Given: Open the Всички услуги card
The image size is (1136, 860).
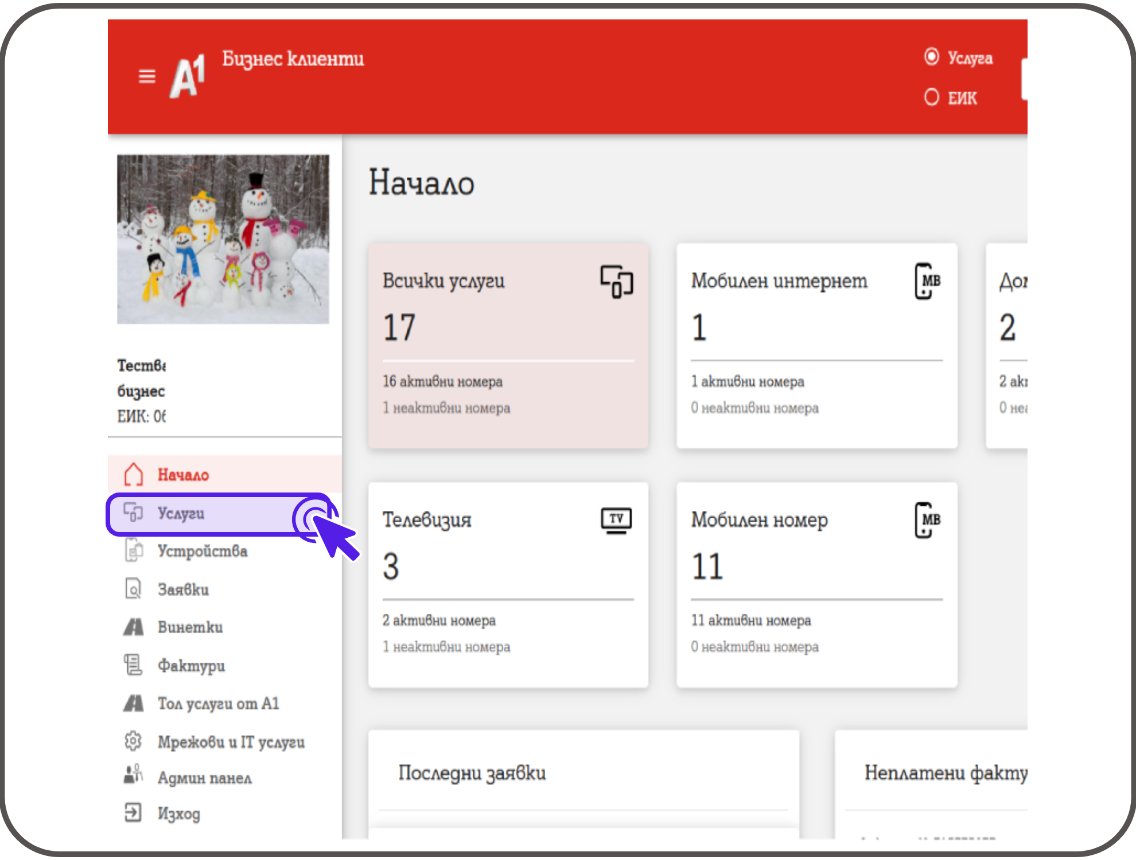Looking at the screenshot, I should [508, 345].
